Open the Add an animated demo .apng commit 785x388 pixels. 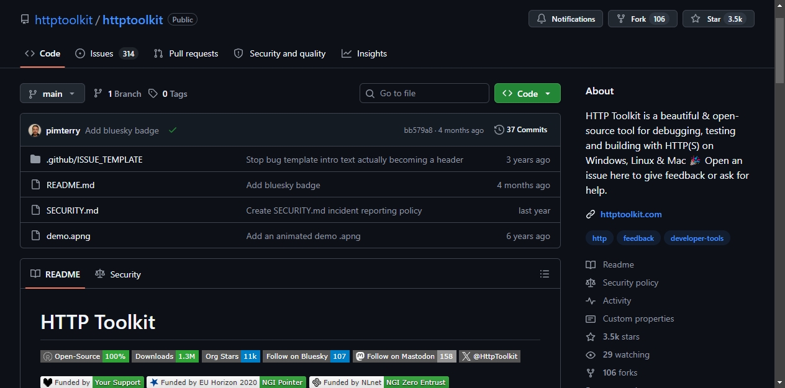[303, 236]
